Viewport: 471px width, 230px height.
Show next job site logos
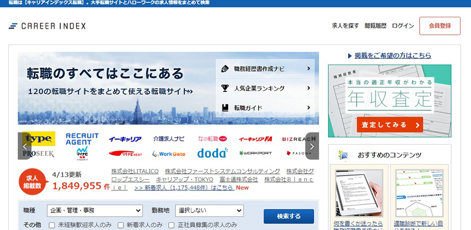[x=312, y=146]
